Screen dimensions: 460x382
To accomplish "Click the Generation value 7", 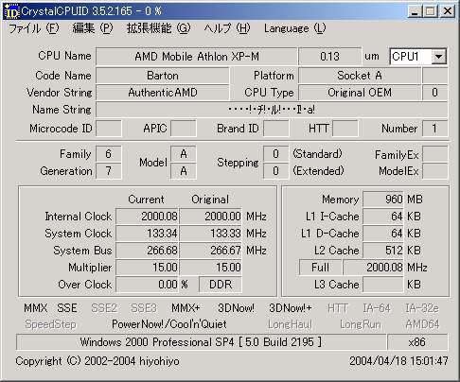I will (x=109, y=171).
